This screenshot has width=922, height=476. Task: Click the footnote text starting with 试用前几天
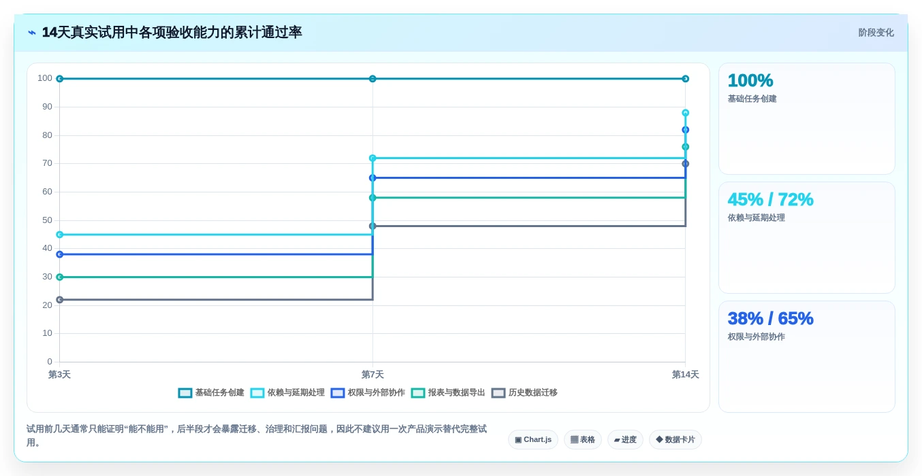257,436
